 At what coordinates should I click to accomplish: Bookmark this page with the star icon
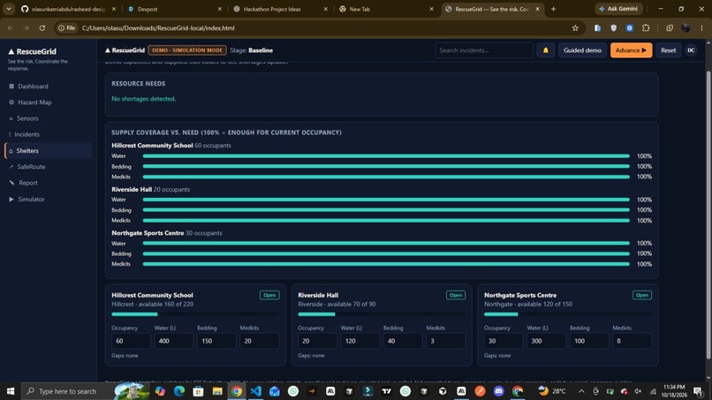click(x=575, y=28)
